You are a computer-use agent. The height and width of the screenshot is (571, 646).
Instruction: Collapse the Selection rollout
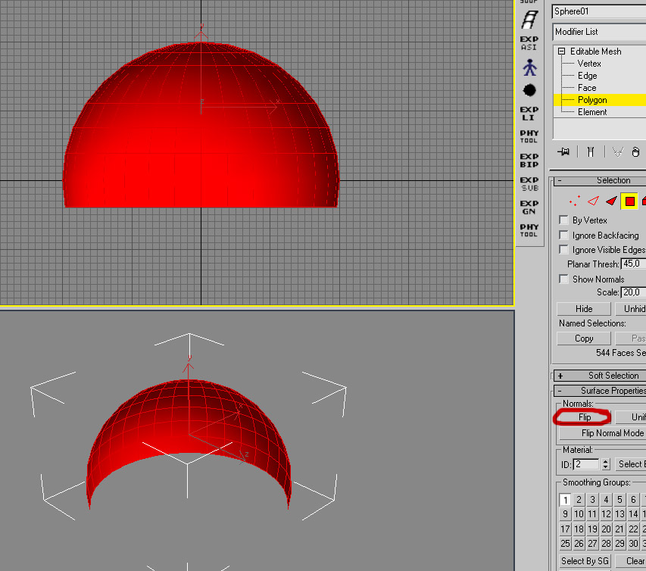(600, 180)
